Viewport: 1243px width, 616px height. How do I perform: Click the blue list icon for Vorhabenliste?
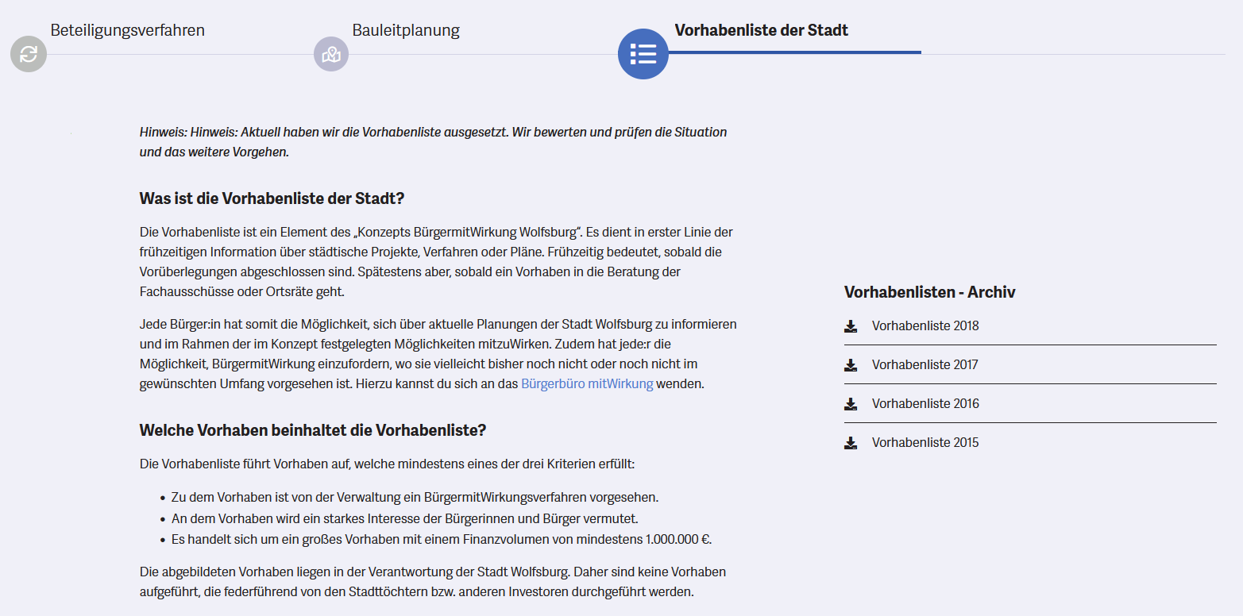pyautogui.click(x=643, y=54)
